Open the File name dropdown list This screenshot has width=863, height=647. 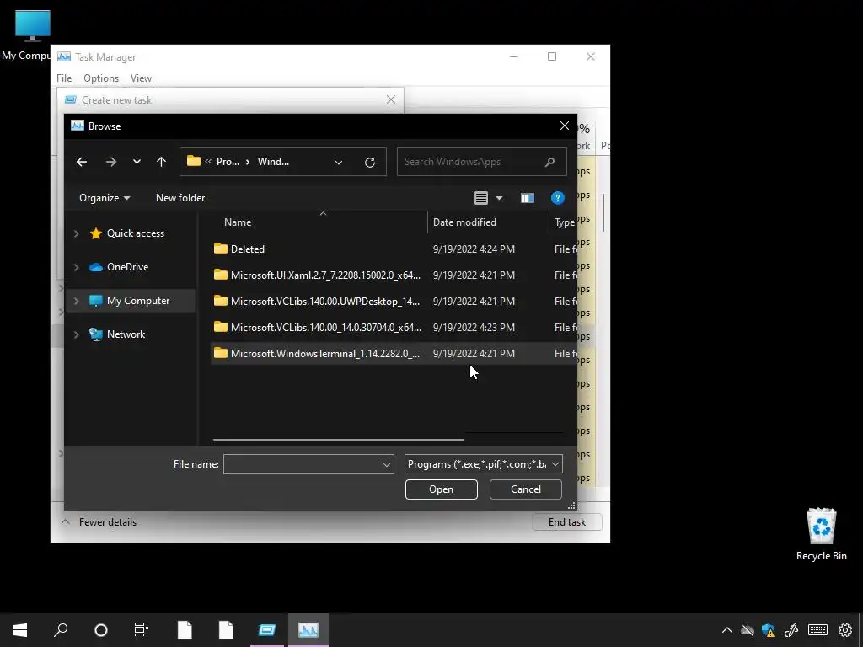387,465
